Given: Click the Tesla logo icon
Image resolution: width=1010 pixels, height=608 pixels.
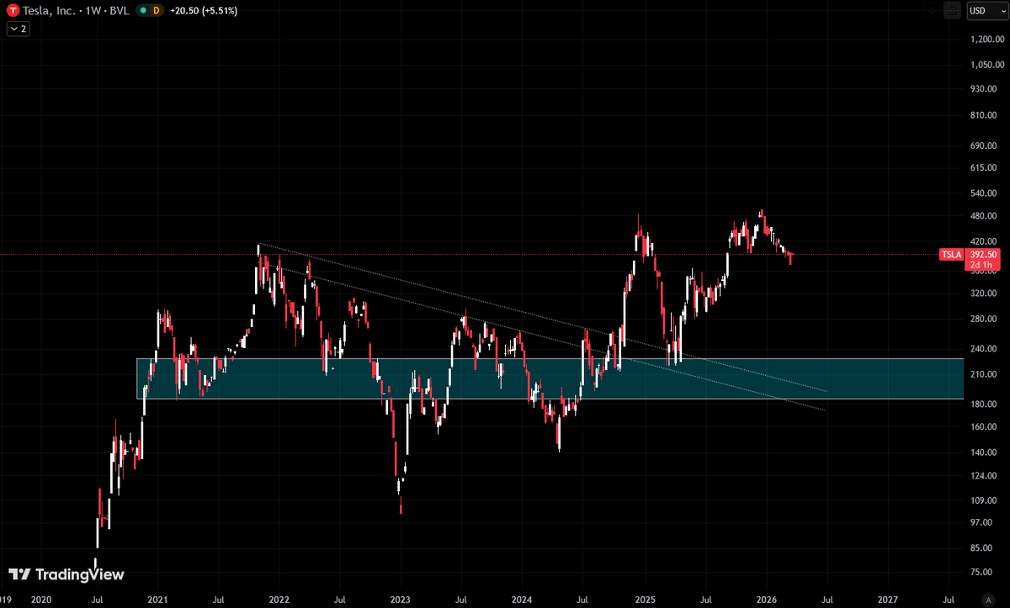Looking at the screenshot, I should coord(13,11).
